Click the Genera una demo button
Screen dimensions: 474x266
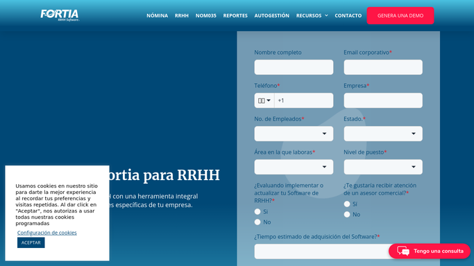coord(400,16)
